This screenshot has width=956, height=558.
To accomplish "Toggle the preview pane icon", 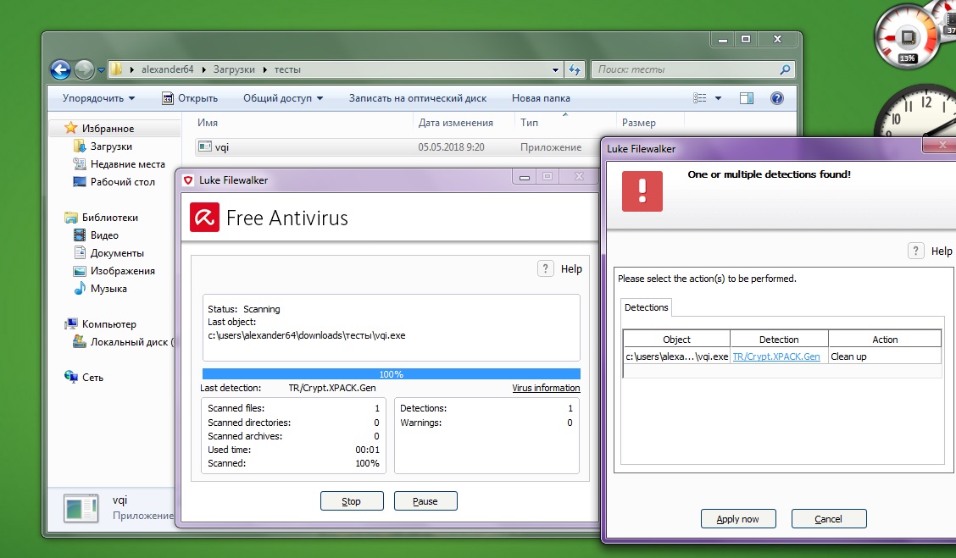I will pyautogui.click(x=747, y=98).
